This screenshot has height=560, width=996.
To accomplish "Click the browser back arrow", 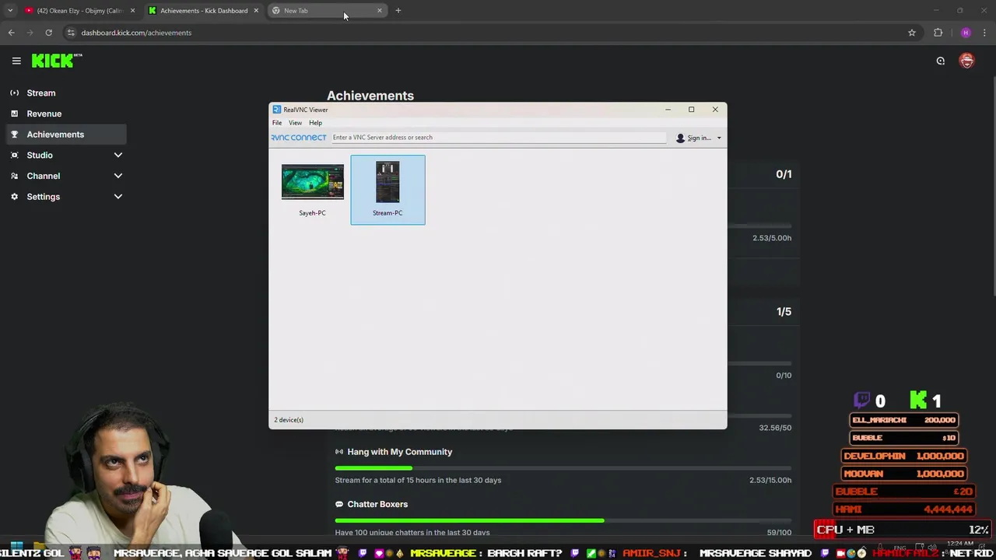I will click(x=11, y=33).
